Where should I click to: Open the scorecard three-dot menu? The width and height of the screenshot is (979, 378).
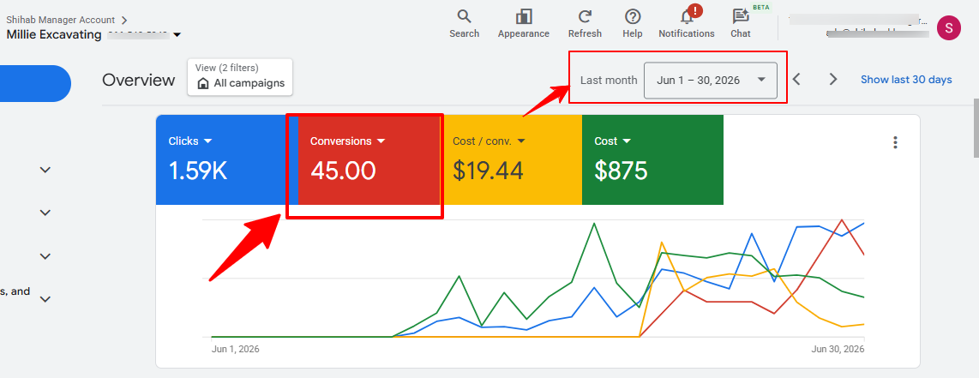[x=895, y=142]
